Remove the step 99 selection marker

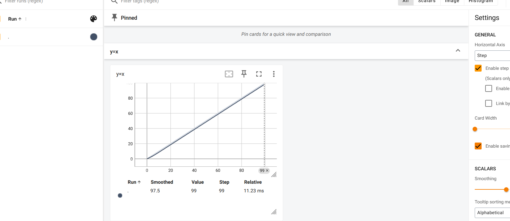(x=267, y=171)
